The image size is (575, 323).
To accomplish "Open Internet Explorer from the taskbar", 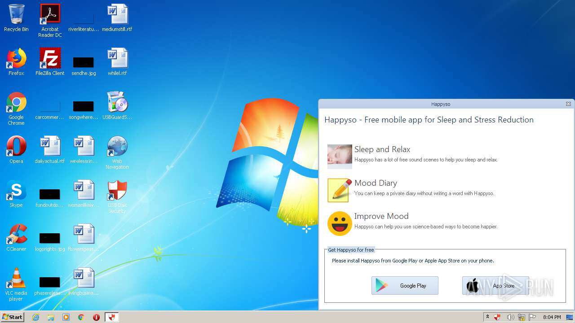I will point(35,317).
